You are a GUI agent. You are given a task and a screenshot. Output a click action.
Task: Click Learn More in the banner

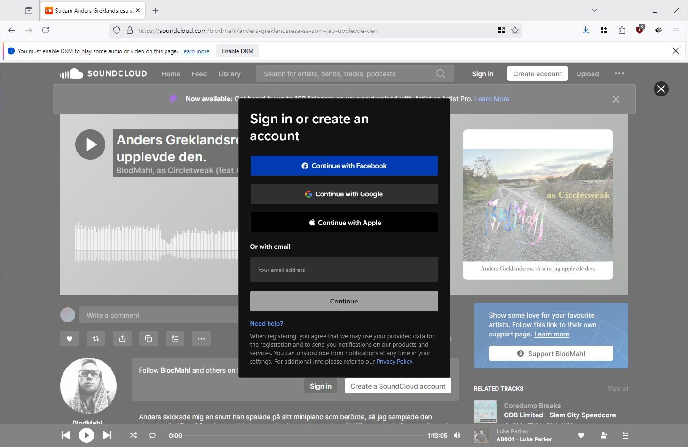(x=492, y=99)
